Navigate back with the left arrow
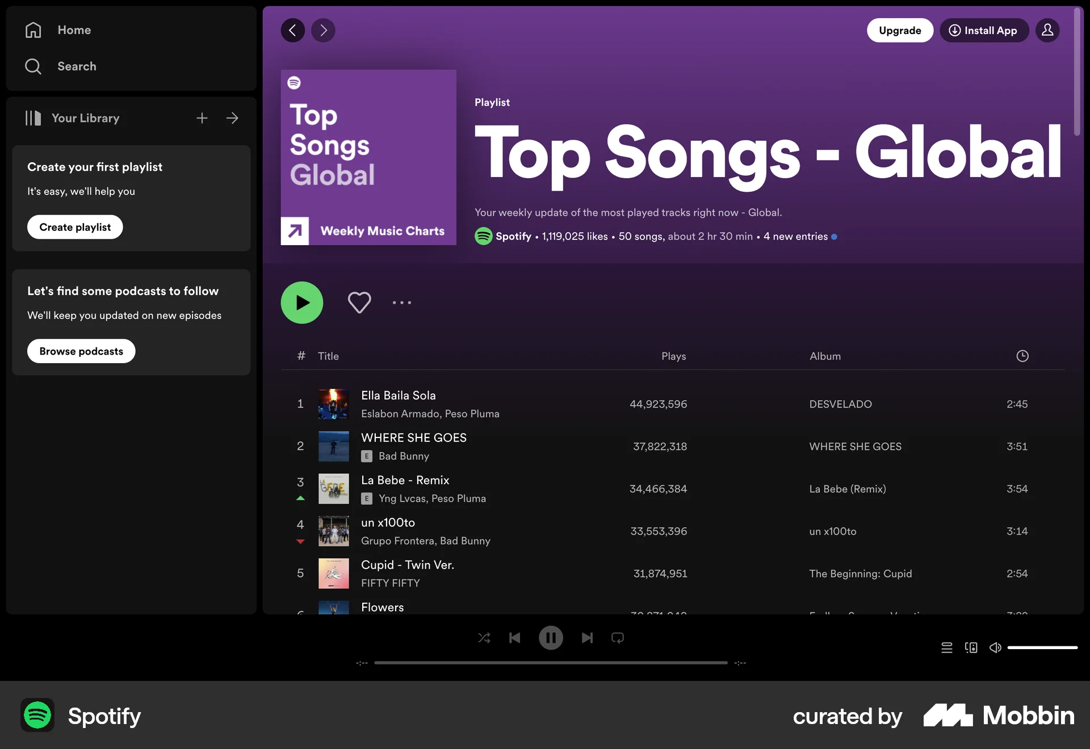This screenshot has height=749, width=1090. point(293,30)
